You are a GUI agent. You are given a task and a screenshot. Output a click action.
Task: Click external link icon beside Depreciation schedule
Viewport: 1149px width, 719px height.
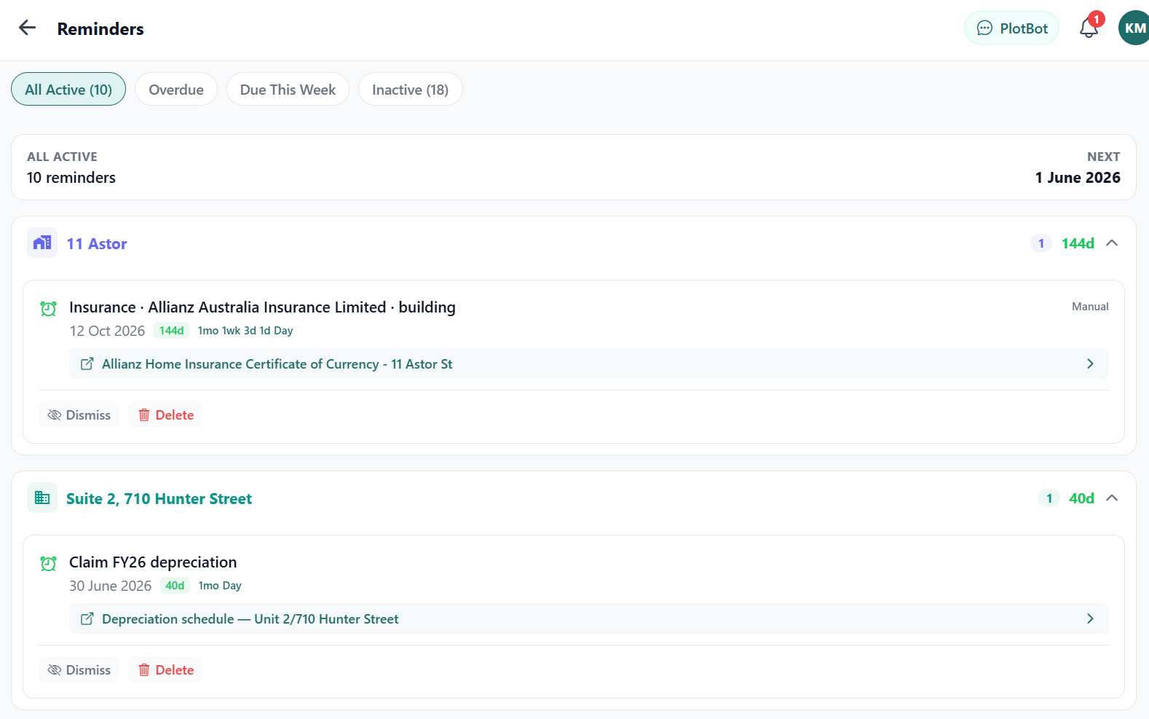coord(87,618)
